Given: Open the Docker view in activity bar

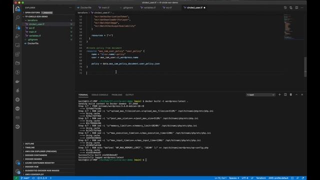Looking at the screenshot, I should [x=17, y=81].
